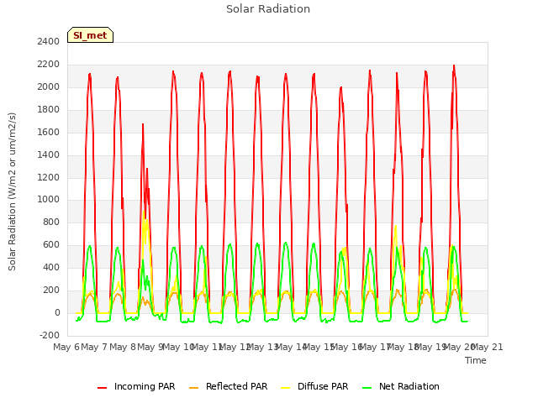
Task: Click the 1800 y-axis tick label
Action: (x=49, y=110)
